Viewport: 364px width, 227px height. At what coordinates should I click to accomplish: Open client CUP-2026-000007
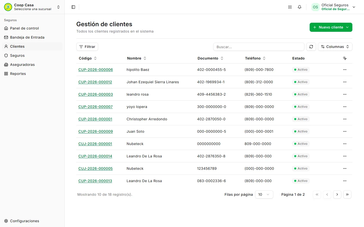96,107
